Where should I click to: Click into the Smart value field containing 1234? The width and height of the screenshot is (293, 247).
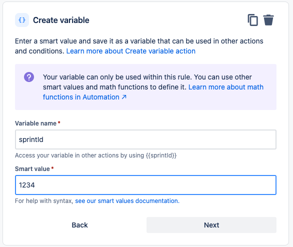(145, 185)
